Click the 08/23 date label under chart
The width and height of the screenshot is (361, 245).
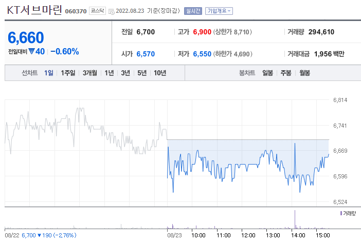click(x=174, y=235)
